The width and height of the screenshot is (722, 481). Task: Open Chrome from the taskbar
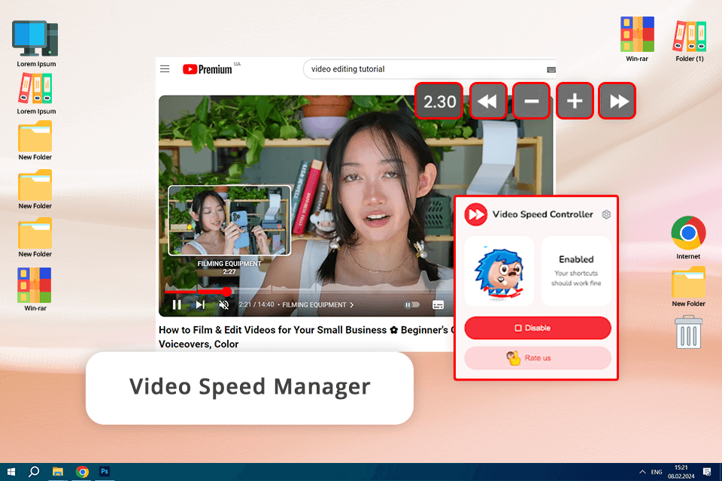(82, 472)
